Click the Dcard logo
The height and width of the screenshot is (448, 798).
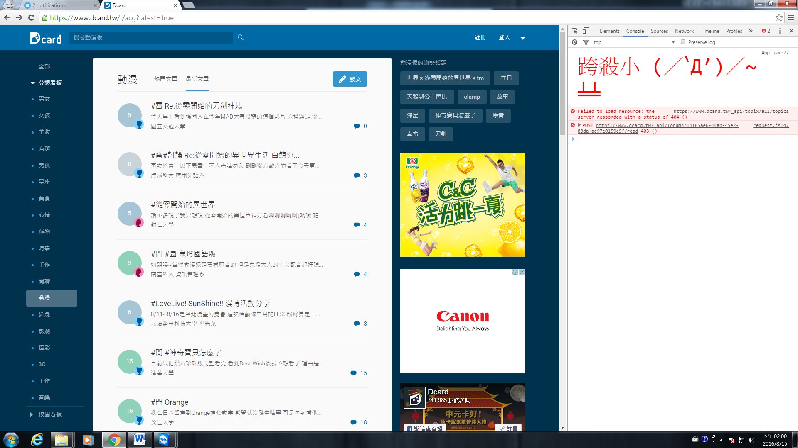46,38
